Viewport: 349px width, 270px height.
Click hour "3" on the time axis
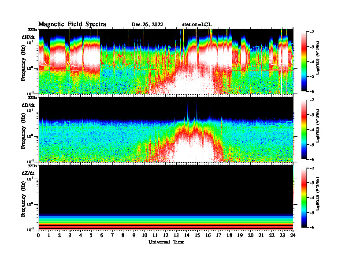click(70, 235)
